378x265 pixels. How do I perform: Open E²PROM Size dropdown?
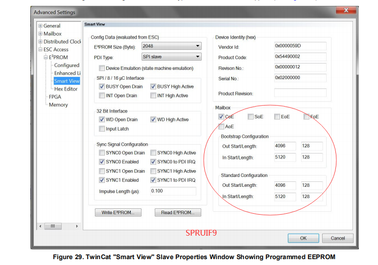[x=171, y=46]
